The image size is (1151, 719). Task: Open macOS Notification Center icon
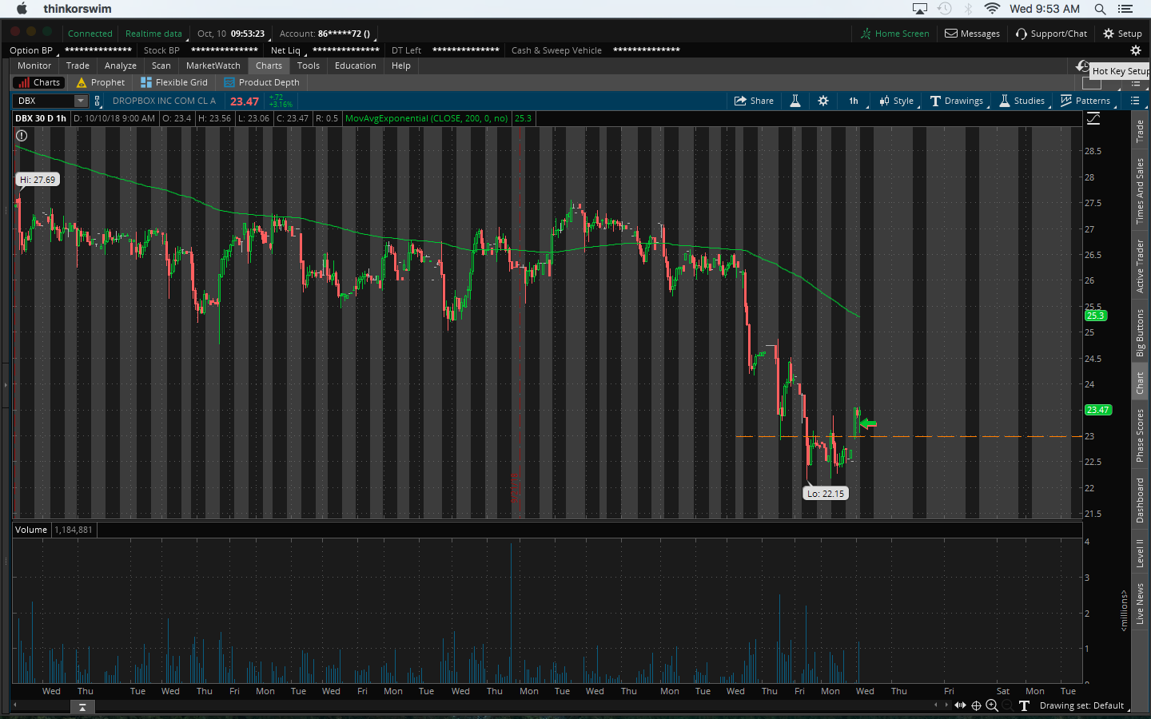1125,9
